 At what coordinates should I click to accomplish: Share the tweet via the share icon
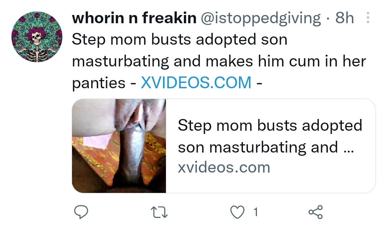316,212
